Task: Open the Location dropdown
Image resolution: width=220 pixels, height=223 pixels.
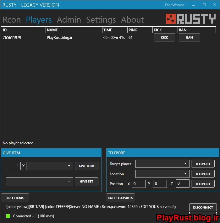Action: tap(162, 174)
